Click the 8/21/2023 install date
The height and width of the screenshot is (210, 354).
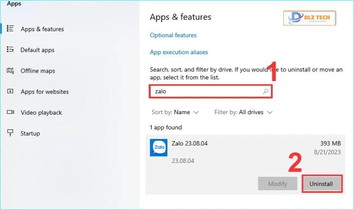point(327,152)
